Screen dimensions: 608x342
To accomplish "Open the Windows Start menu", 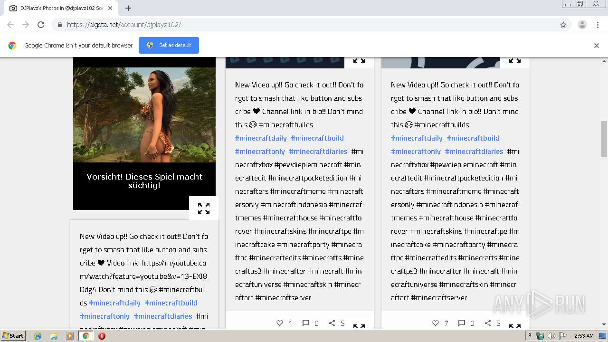I will click(x=13, y=335).
